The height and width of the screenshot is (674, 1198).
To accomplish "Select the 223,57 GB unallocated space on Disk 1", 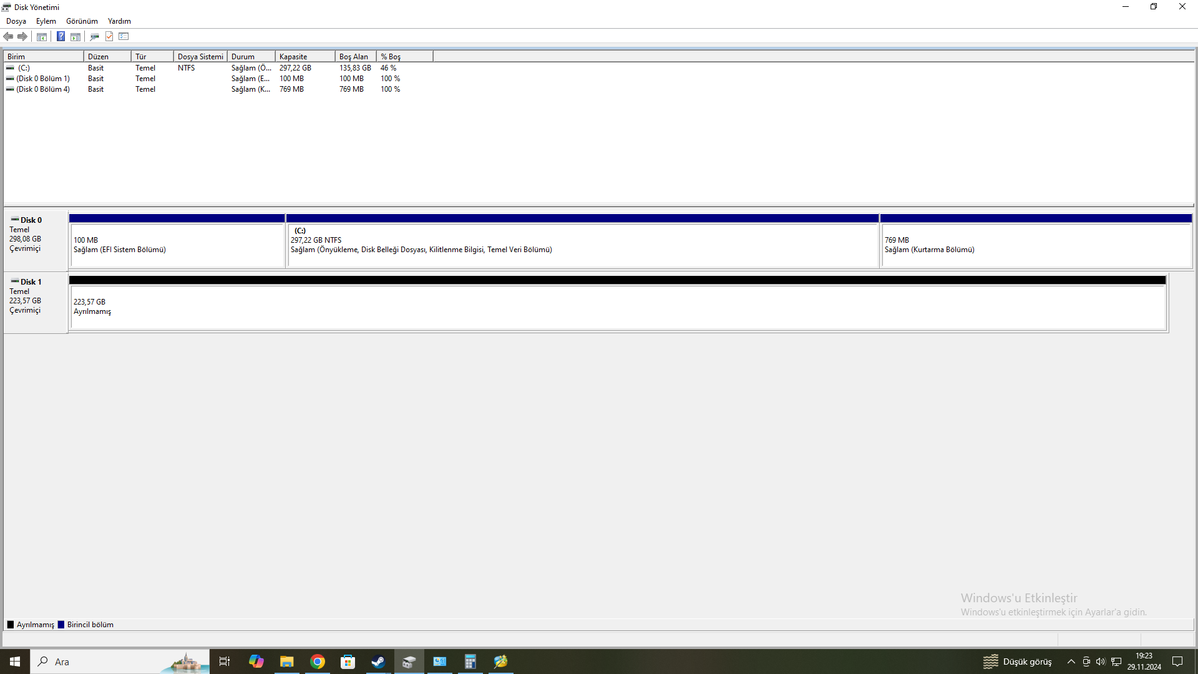I will tap(618, 307).
